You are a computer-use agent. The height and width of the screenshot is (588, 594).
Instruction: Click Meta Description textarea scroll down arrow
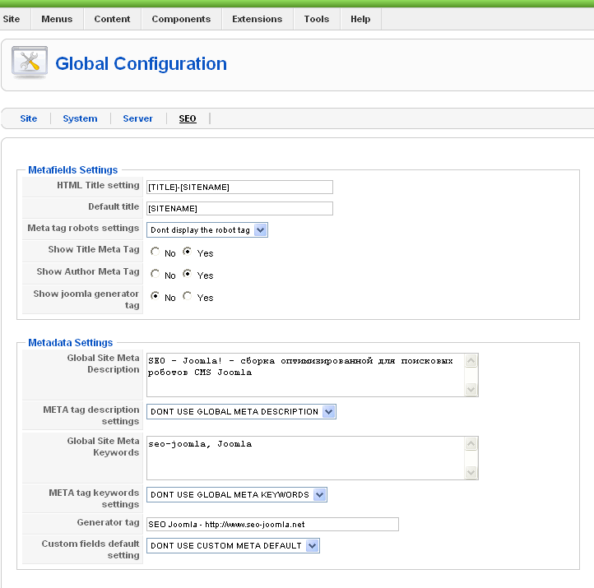click(471, 389)
